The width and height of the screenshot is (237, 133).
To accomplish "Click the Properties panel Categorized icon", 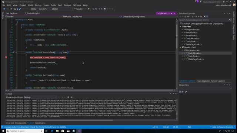I will pos(180,92).
